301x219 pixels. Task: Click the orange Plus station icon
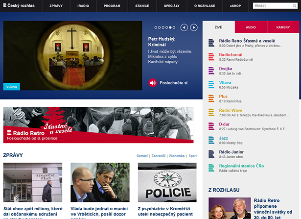(x=211, y=98)
